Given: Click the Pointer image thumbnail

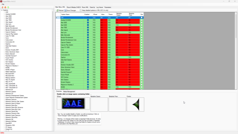Looking at the screenshot, I should [135, 105].
